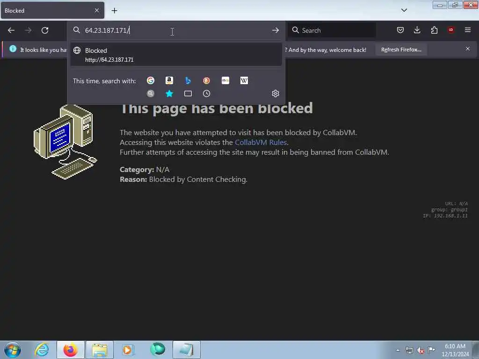Open a new tab with plus button

click(114, 11)
